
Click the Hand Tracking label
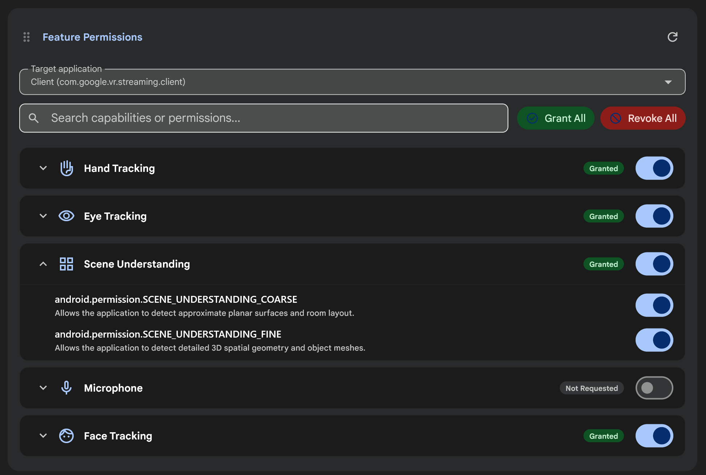click(119, 168)
